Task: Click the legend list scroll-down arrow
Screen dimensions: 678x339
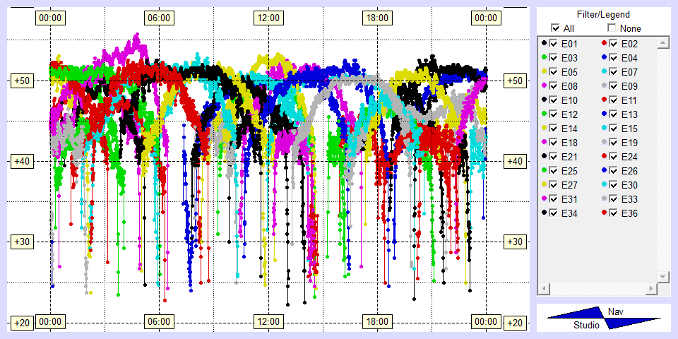Action: [662, 276]
